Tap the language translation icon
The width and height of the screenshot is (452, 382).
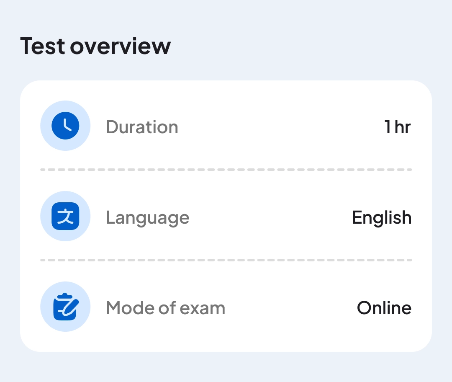(65, 216)
